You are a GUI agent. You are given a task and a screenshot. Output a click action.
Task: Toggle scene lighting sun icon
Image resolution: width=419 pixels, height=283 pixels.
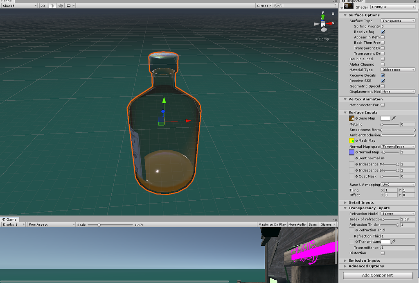click(52, 6)
